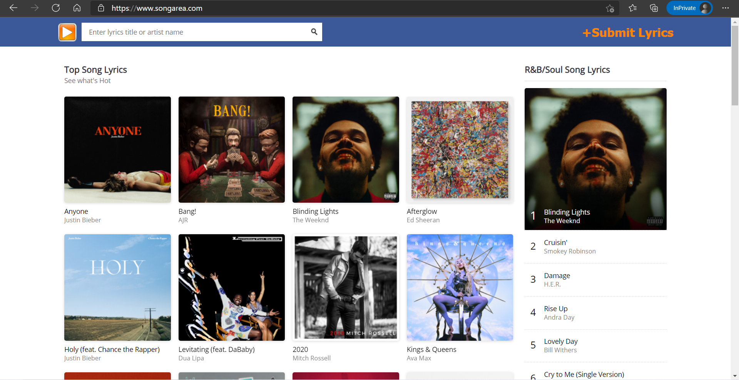View site info lock icon
Screen dimensions: 739x380
[101, 8]
